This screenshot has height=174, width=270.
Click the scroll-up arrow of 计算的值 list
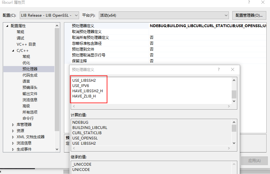coord(234,122)
